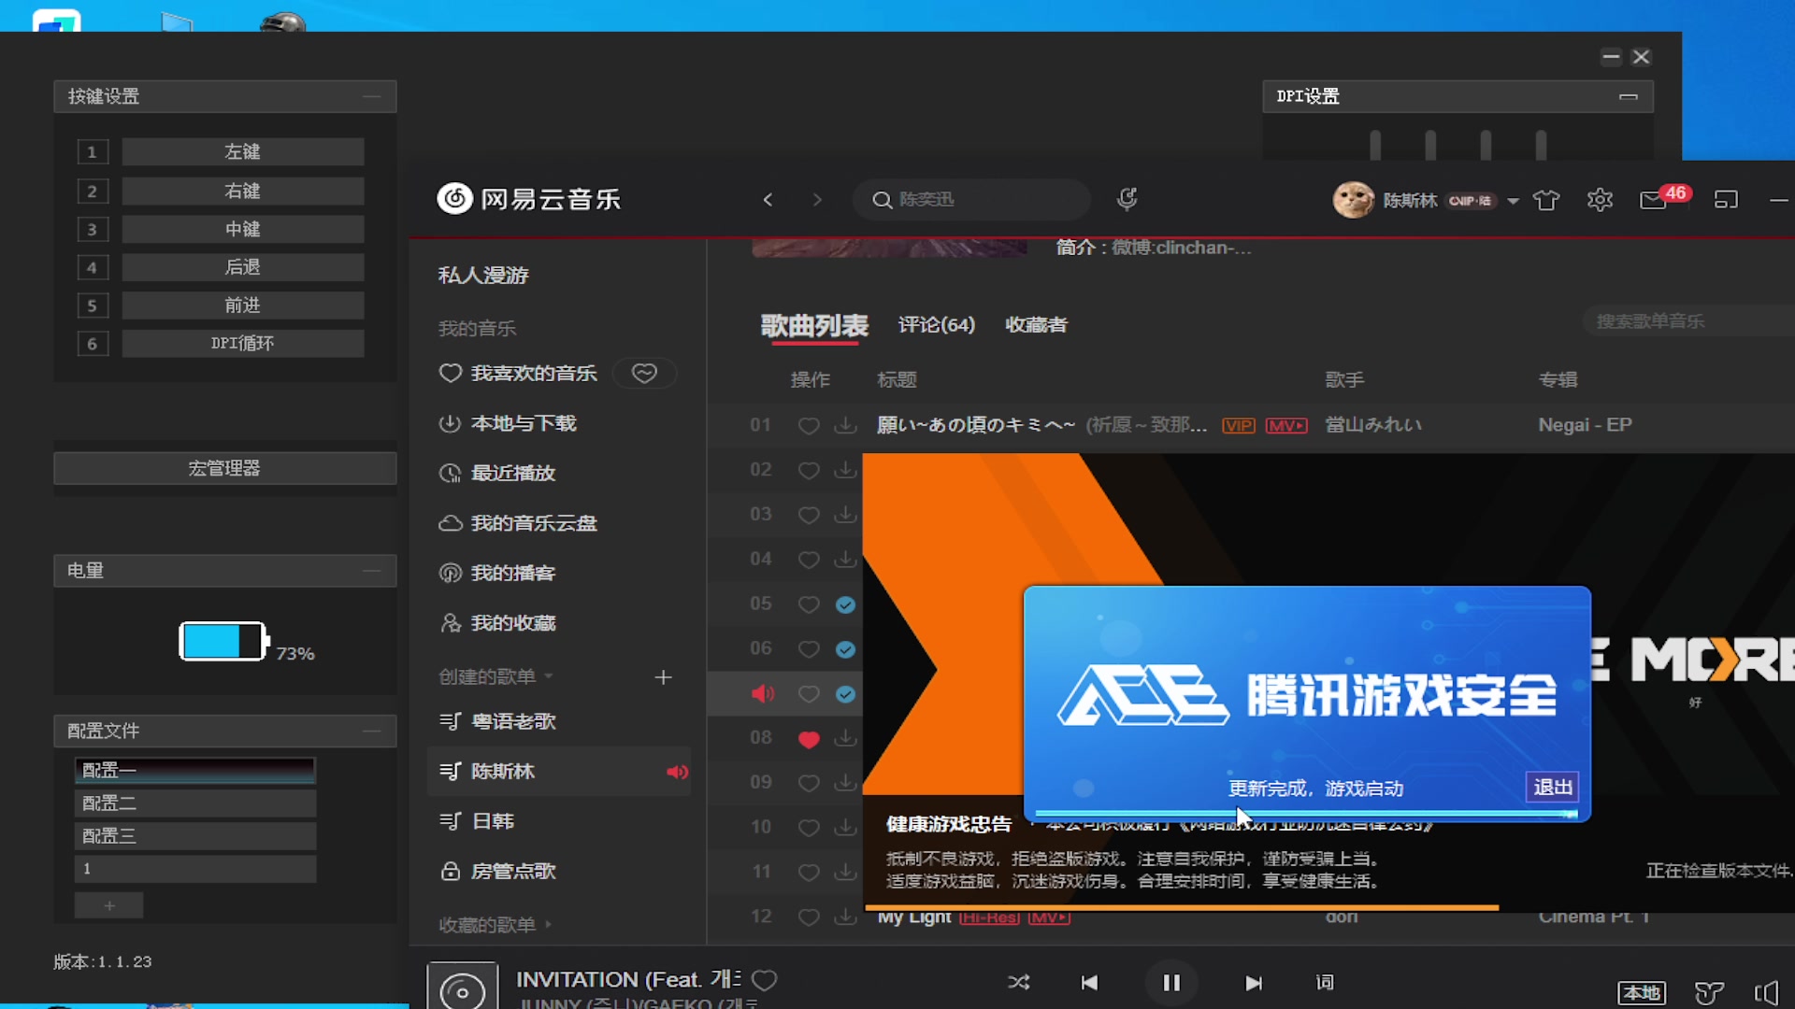
Task: Like song 04 heart icon
Action: pos(809,560)
